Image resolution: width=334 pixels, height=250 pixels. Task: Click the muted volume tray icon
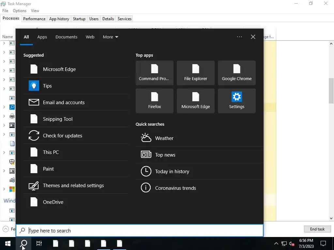coord(292,243)
